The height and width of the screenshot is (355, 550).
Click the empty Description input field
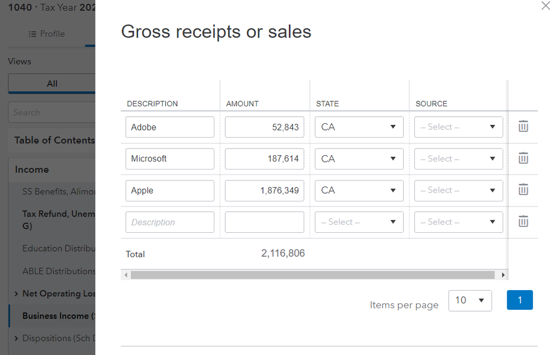pyautogui.click(x=170, y=222)
